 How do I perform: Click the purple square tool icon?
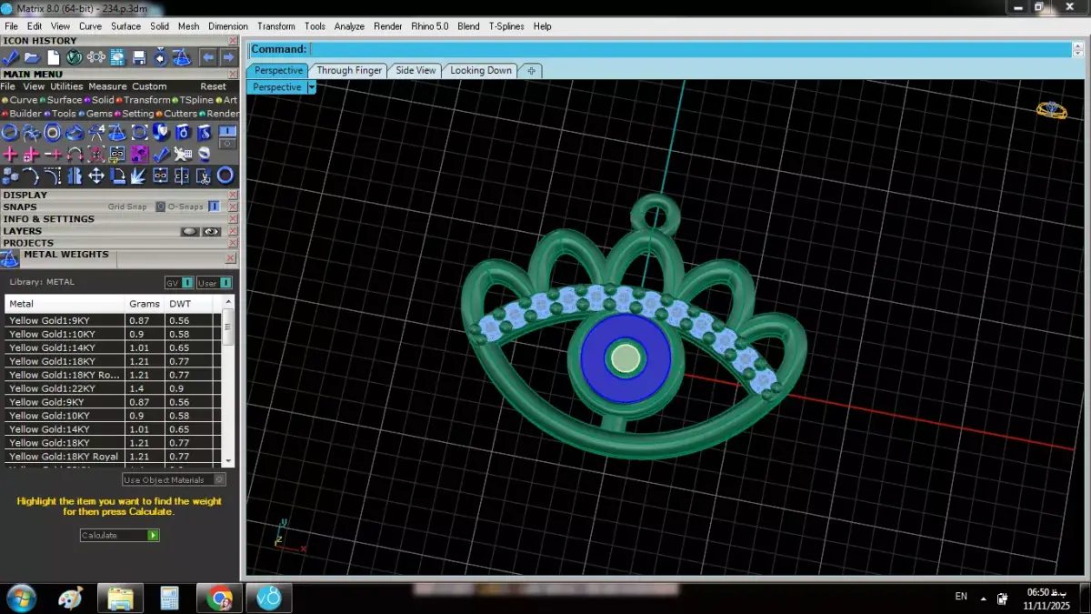(x=139, y=154)
